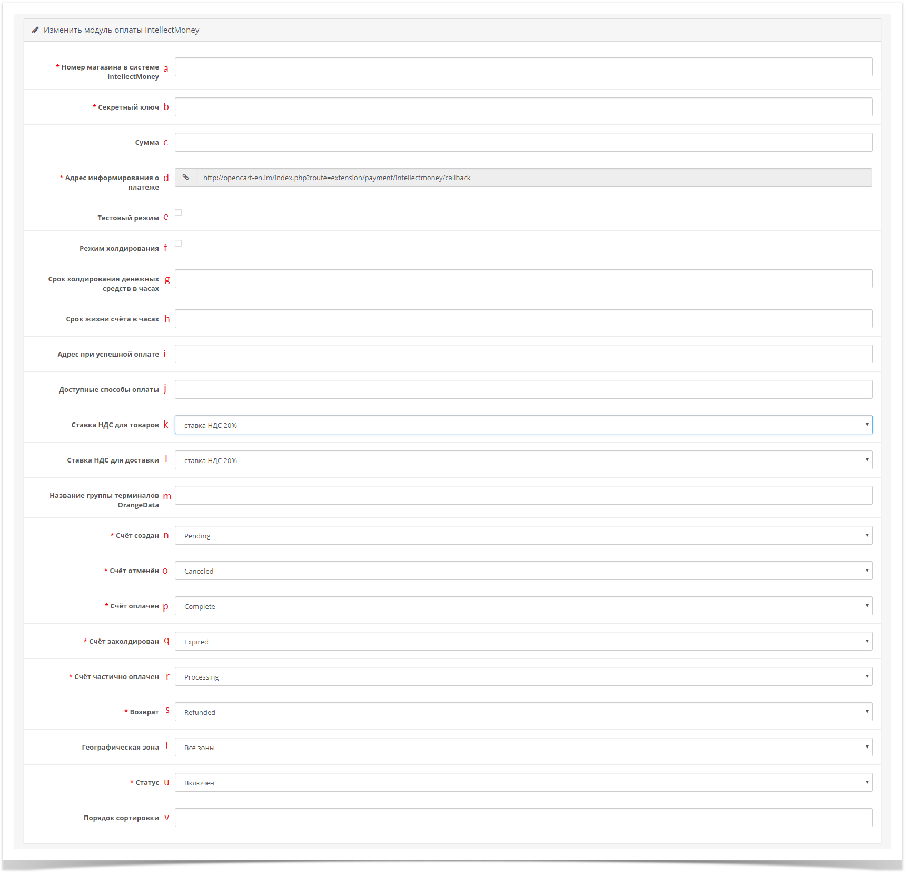Enable the Тестовый режим checkbox
This screenshot has height=875, width=909.
pyautogui.click(x=179, y=213)
